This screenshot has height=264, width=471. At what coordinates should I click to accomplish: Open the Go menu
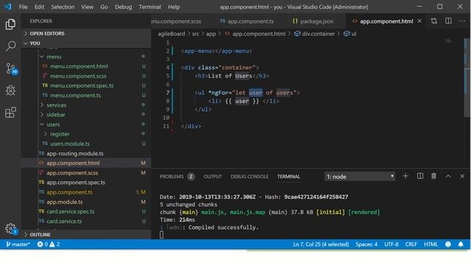point(104,7)
